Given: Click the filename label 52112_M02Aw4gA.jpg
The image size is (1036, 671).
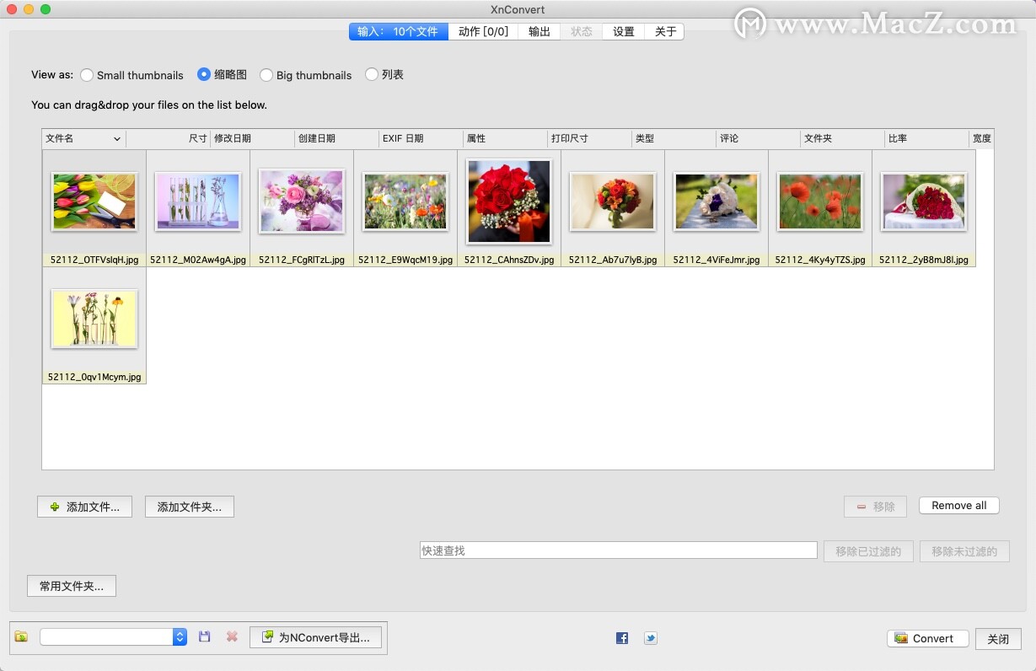Looking at the screenshot, I should [198, 260].
